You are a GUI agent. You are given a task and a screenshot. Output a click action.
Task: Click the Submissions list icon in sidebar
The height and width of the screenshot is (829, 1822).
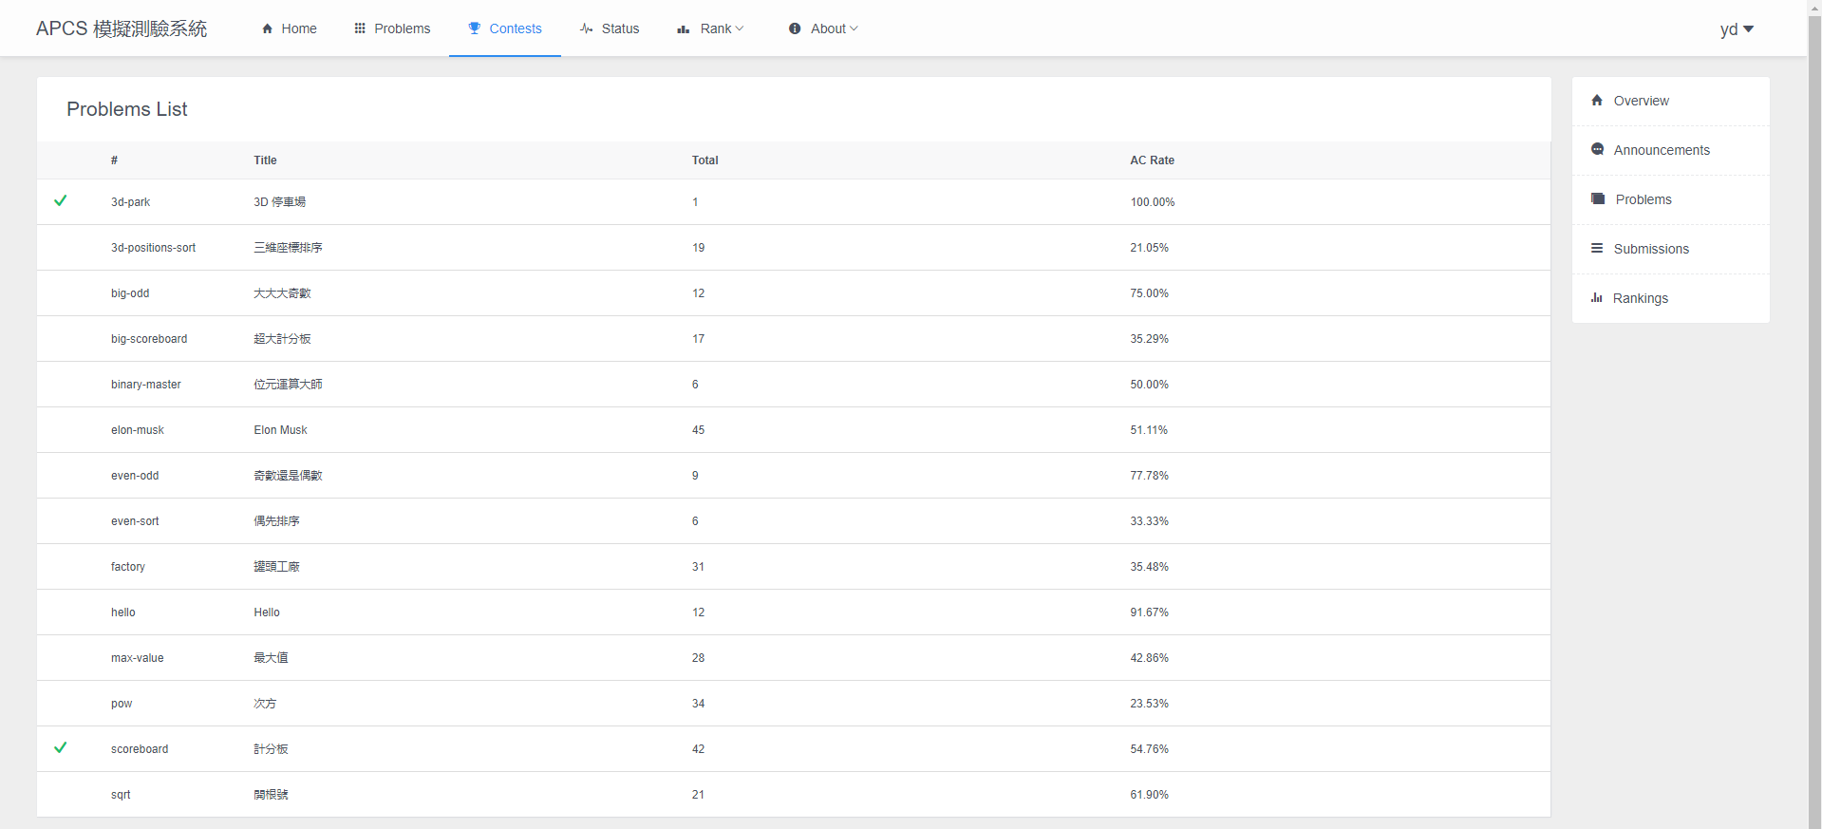click(x=1597, y=248)
